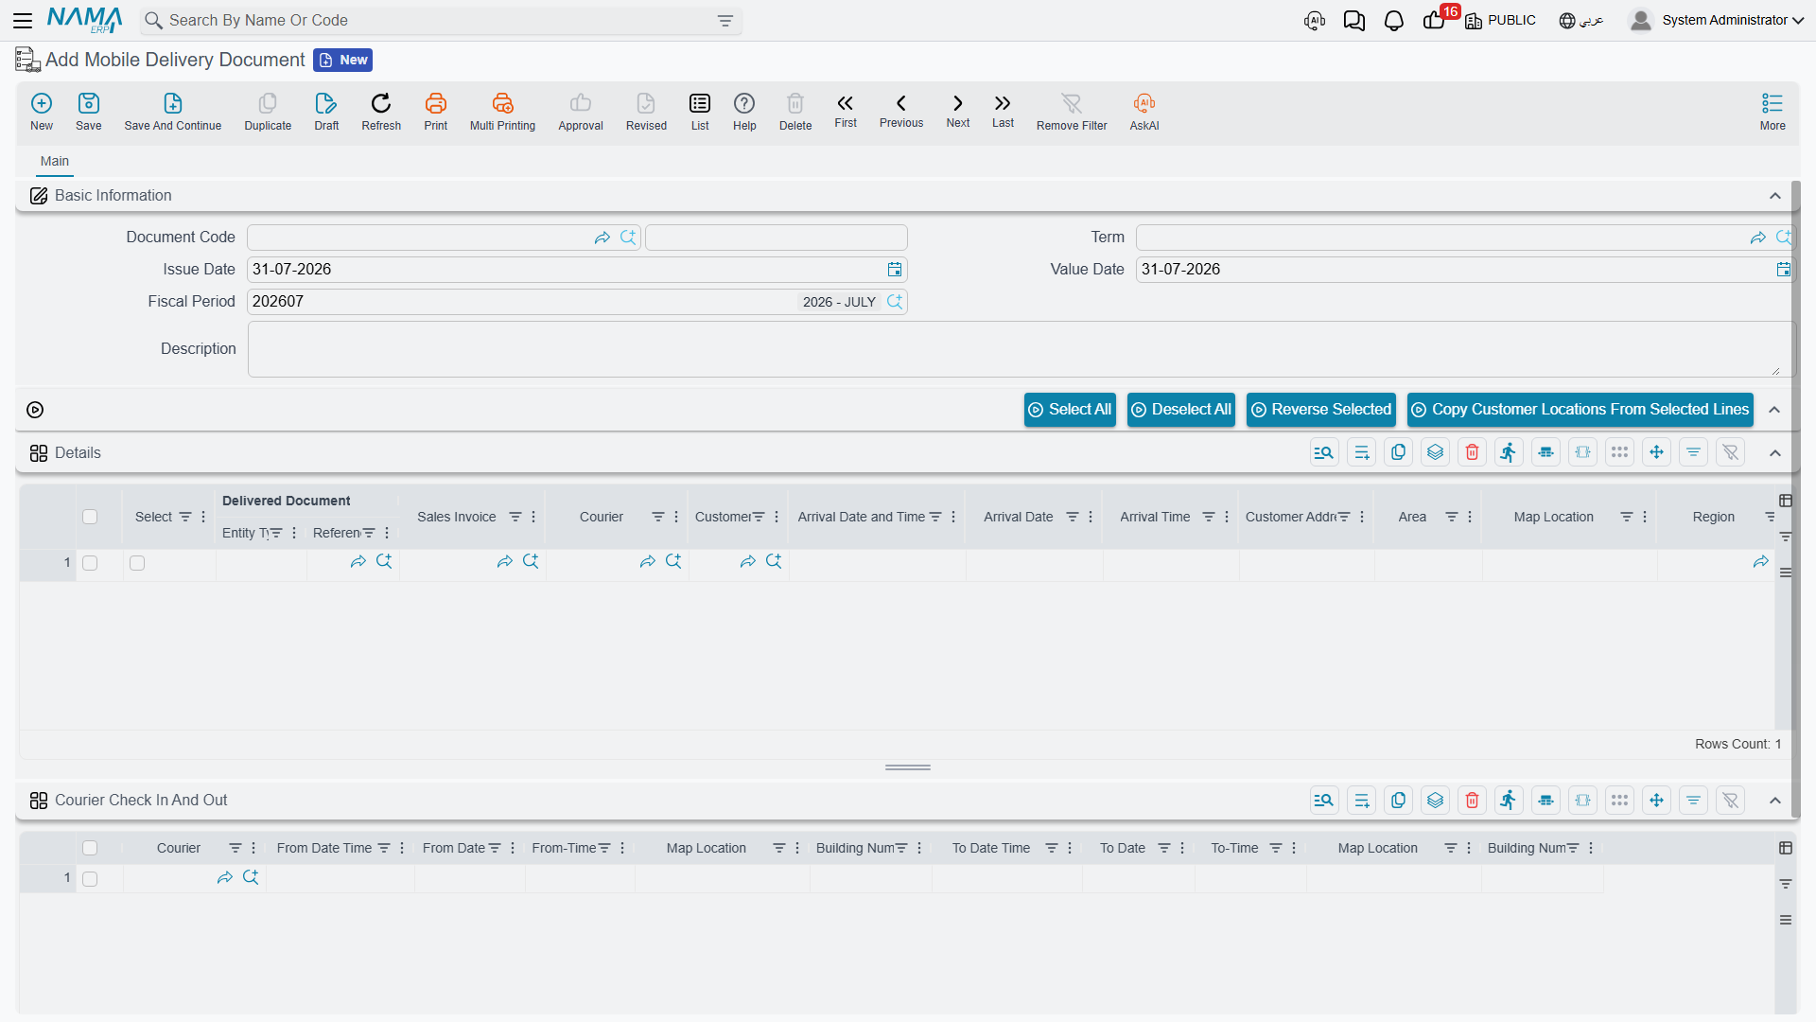Screen dimensions: 1816x1022
Task: Open Details grid column chooser icon
Action: pos(1786,501)
